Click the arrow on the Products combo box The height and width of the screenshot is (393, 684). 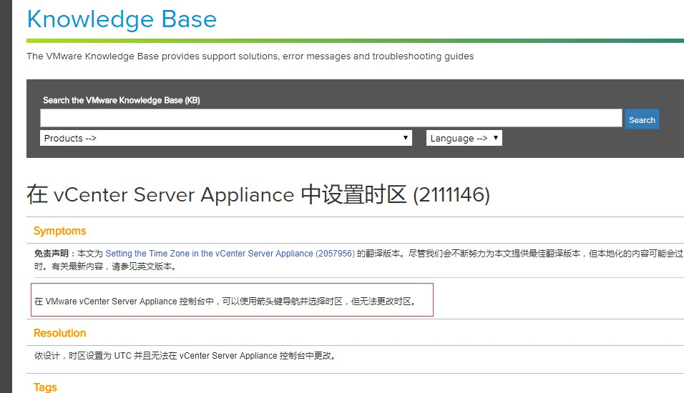coord(406,138)
